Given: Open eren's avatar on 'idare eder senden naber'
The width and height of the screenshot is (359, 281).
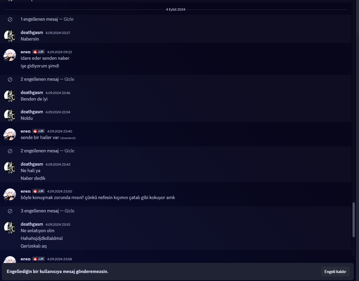Looking at the screenshot, I should [x=10, y=55].
